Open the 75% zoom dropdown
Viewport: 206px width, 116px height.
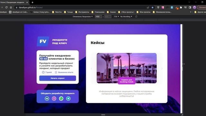[x=116, y=16]
